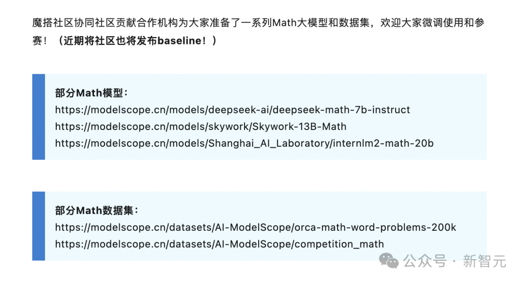The image size is (523, 282).
Task: Click the 部分Math数据集 heading
Action: [x=96, y=211]
